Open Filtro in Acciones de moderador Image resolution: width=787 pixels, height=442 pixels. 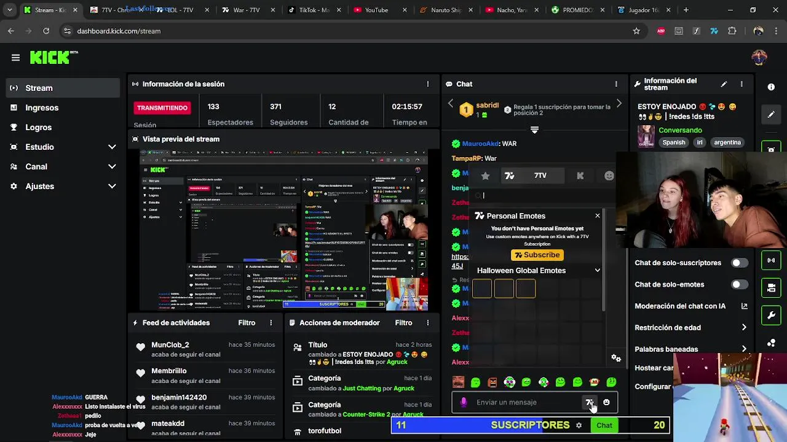coord(404,323)
